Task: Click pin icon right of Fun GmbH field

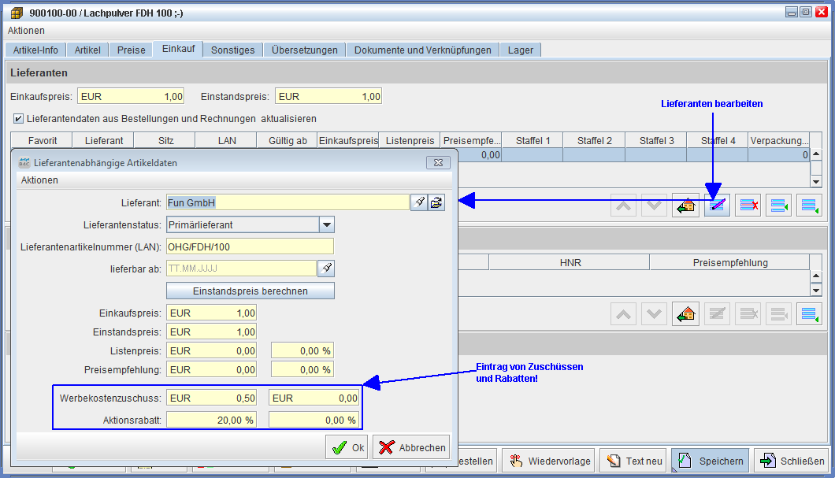Action: pyautogui.click(x=419, y=202)
